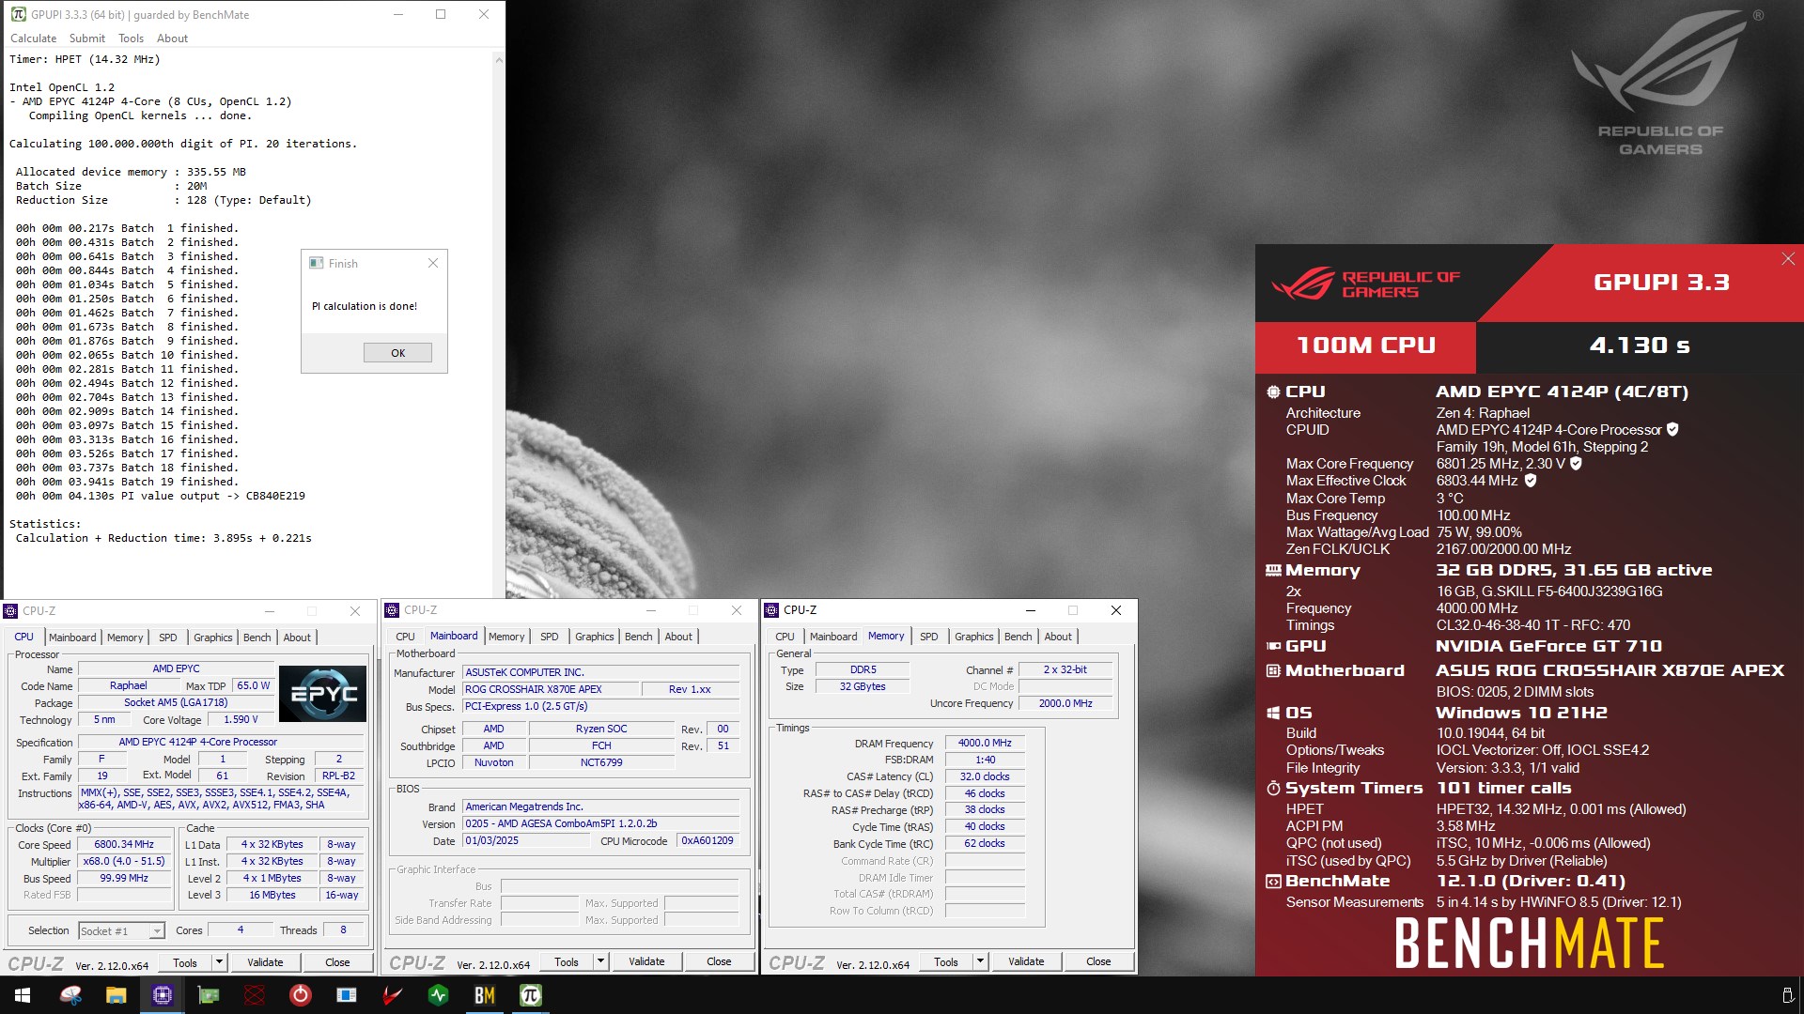Click the red power button taskbar icon

pos(301,995)
